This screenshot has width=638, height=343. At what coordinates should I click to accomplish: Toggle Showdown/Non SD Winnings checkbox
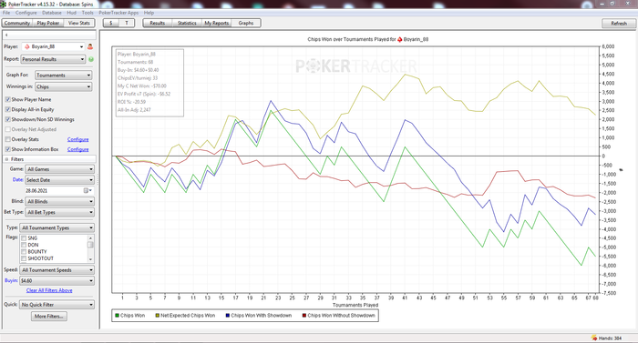[7, 119]
